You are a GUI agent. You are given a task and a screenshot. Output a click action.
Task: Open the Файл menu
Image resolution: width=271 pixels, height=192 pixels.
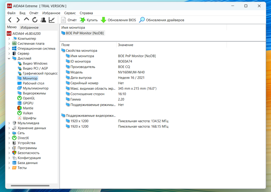coord(11,13)
